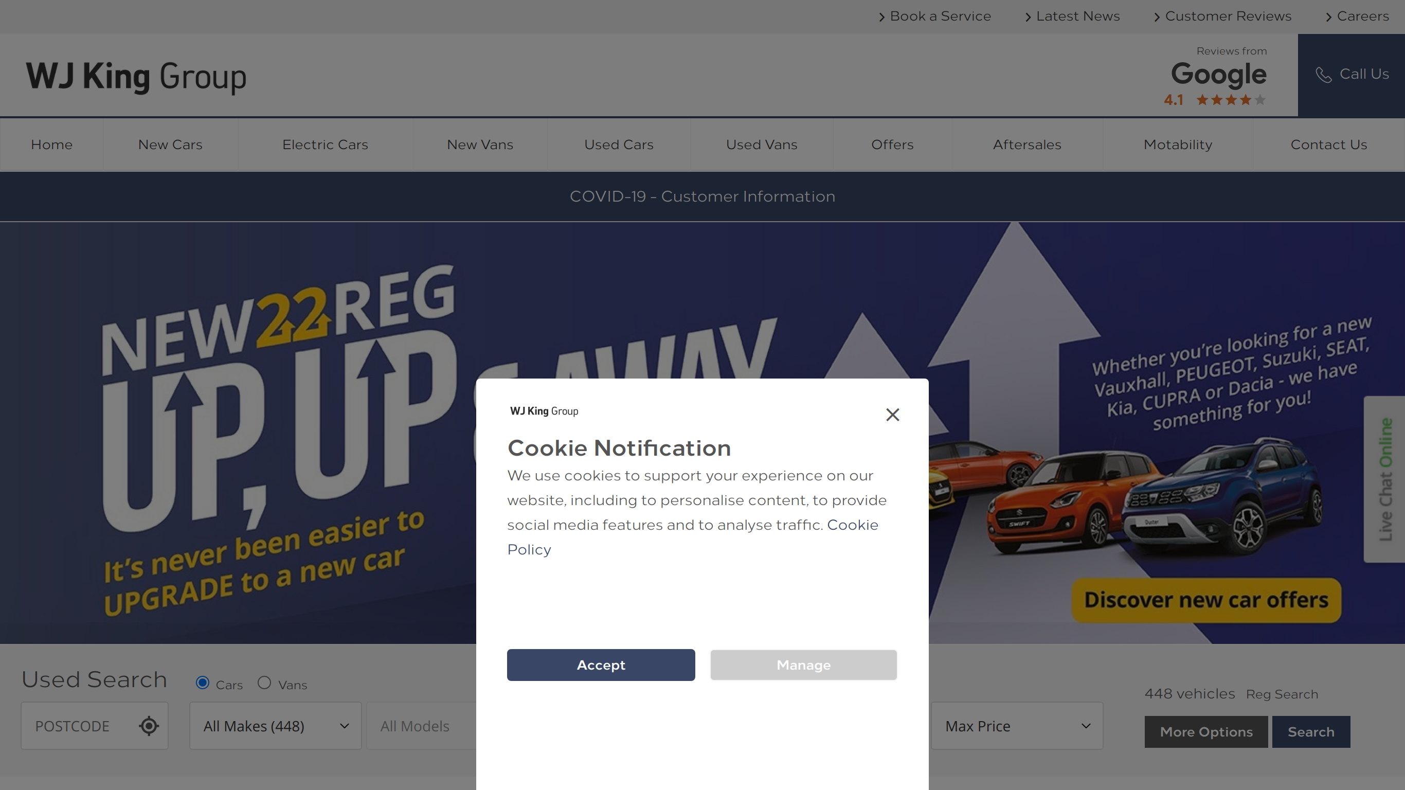Image resolution: width=1405 pixels, height=790 pixels.
Task: Close the Cookie Notification dialog
Action: point(892,415)
